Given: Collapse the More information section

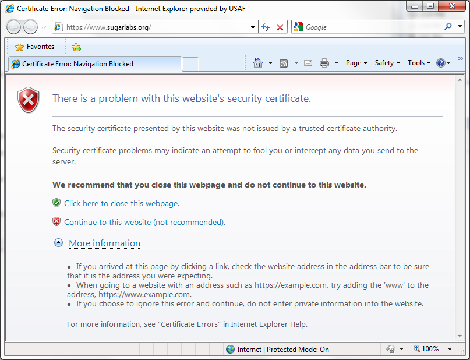Looking at the screenshot, I should click(x=58, y=243).
